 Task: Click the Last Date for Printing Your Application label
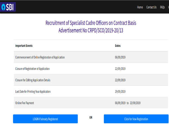(x=33, y=91)
